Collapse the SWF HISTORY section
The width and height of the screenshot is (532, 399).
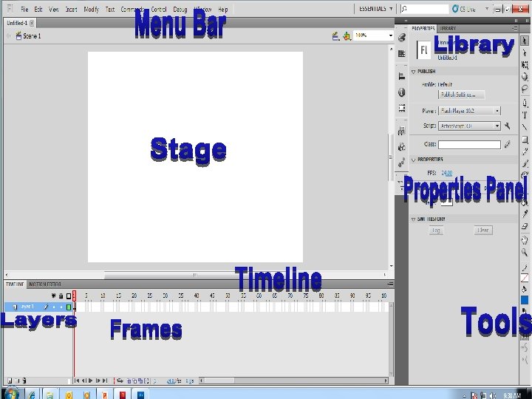[x=413, y=219]
